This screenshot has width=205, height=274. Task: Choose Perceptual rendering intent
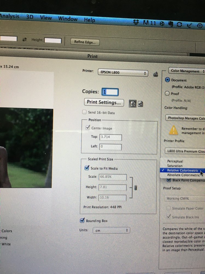[175, 161]
